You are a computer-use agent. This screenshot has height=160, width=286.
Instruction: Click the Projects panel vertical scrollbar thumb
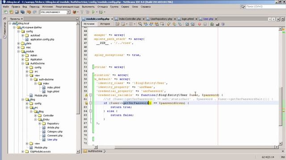point(78,69)
